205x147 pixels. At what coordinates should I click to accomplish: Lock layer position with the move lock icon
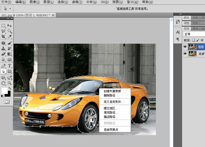tap(202, 40)
